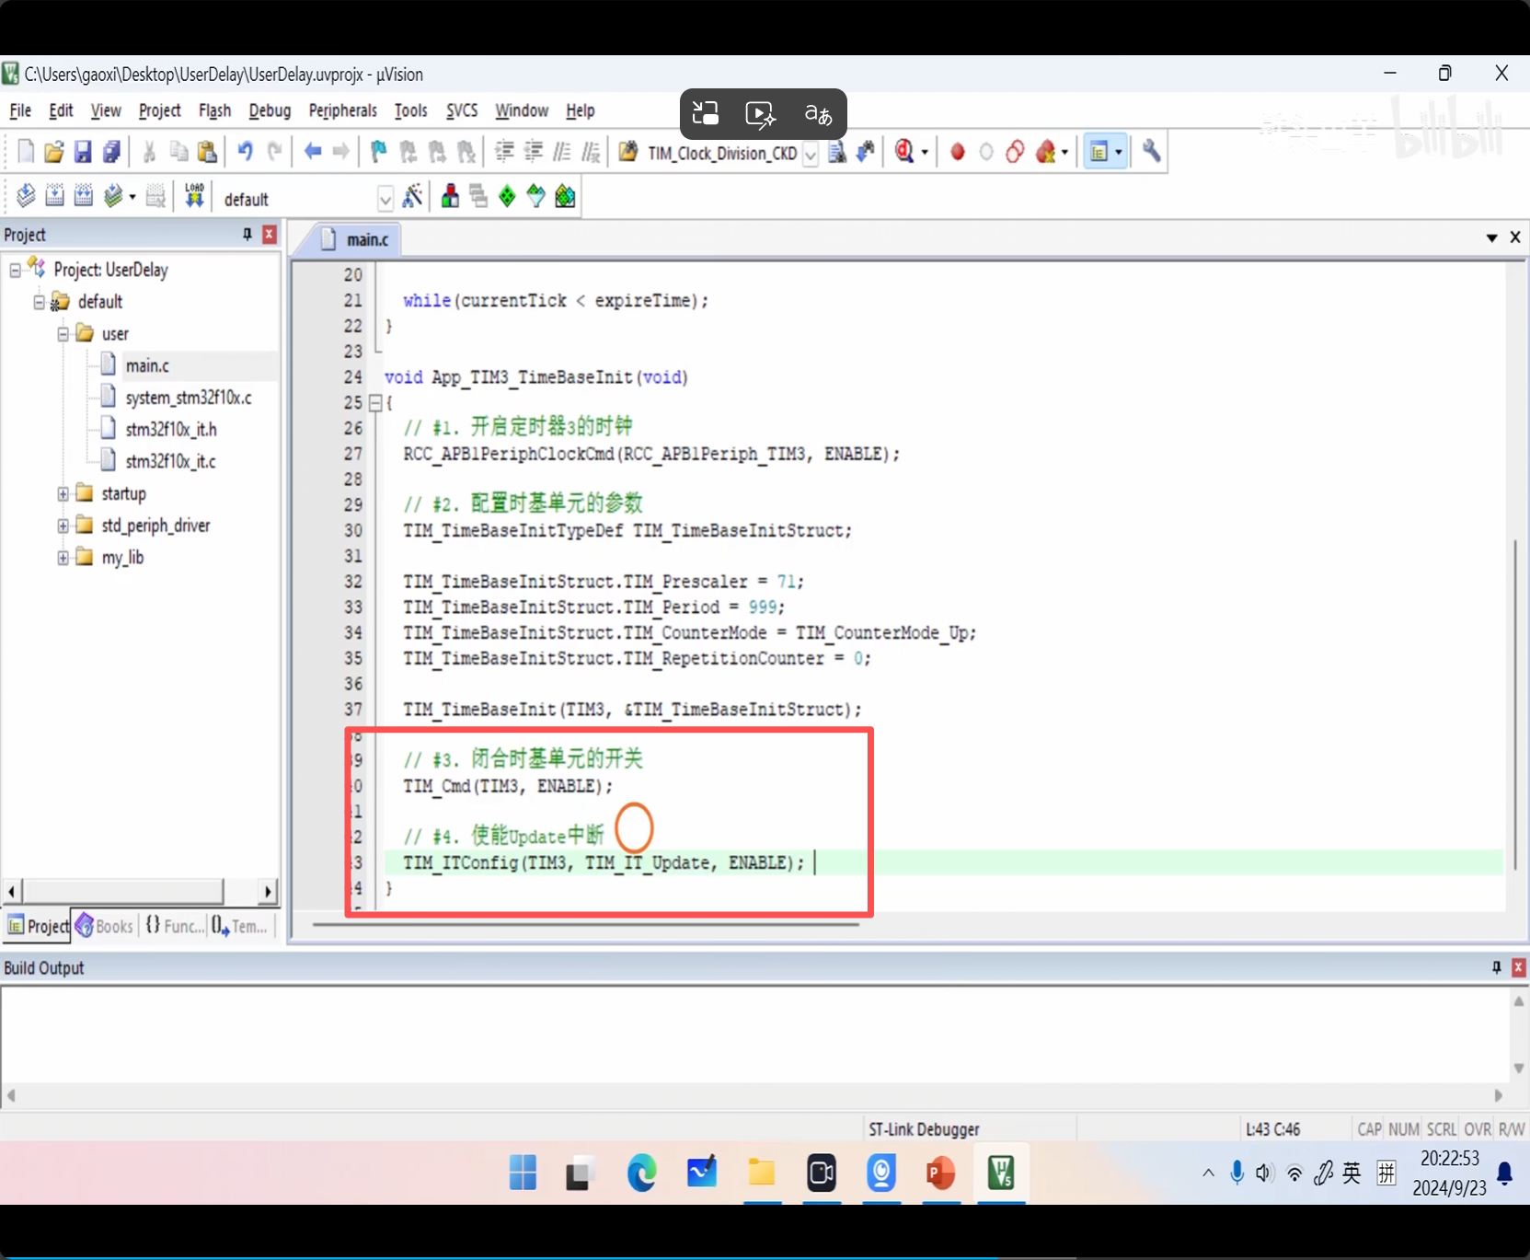Open the Flash menu
The height and width of the screenshot is (1260, 1530).
tap(214, 110)
